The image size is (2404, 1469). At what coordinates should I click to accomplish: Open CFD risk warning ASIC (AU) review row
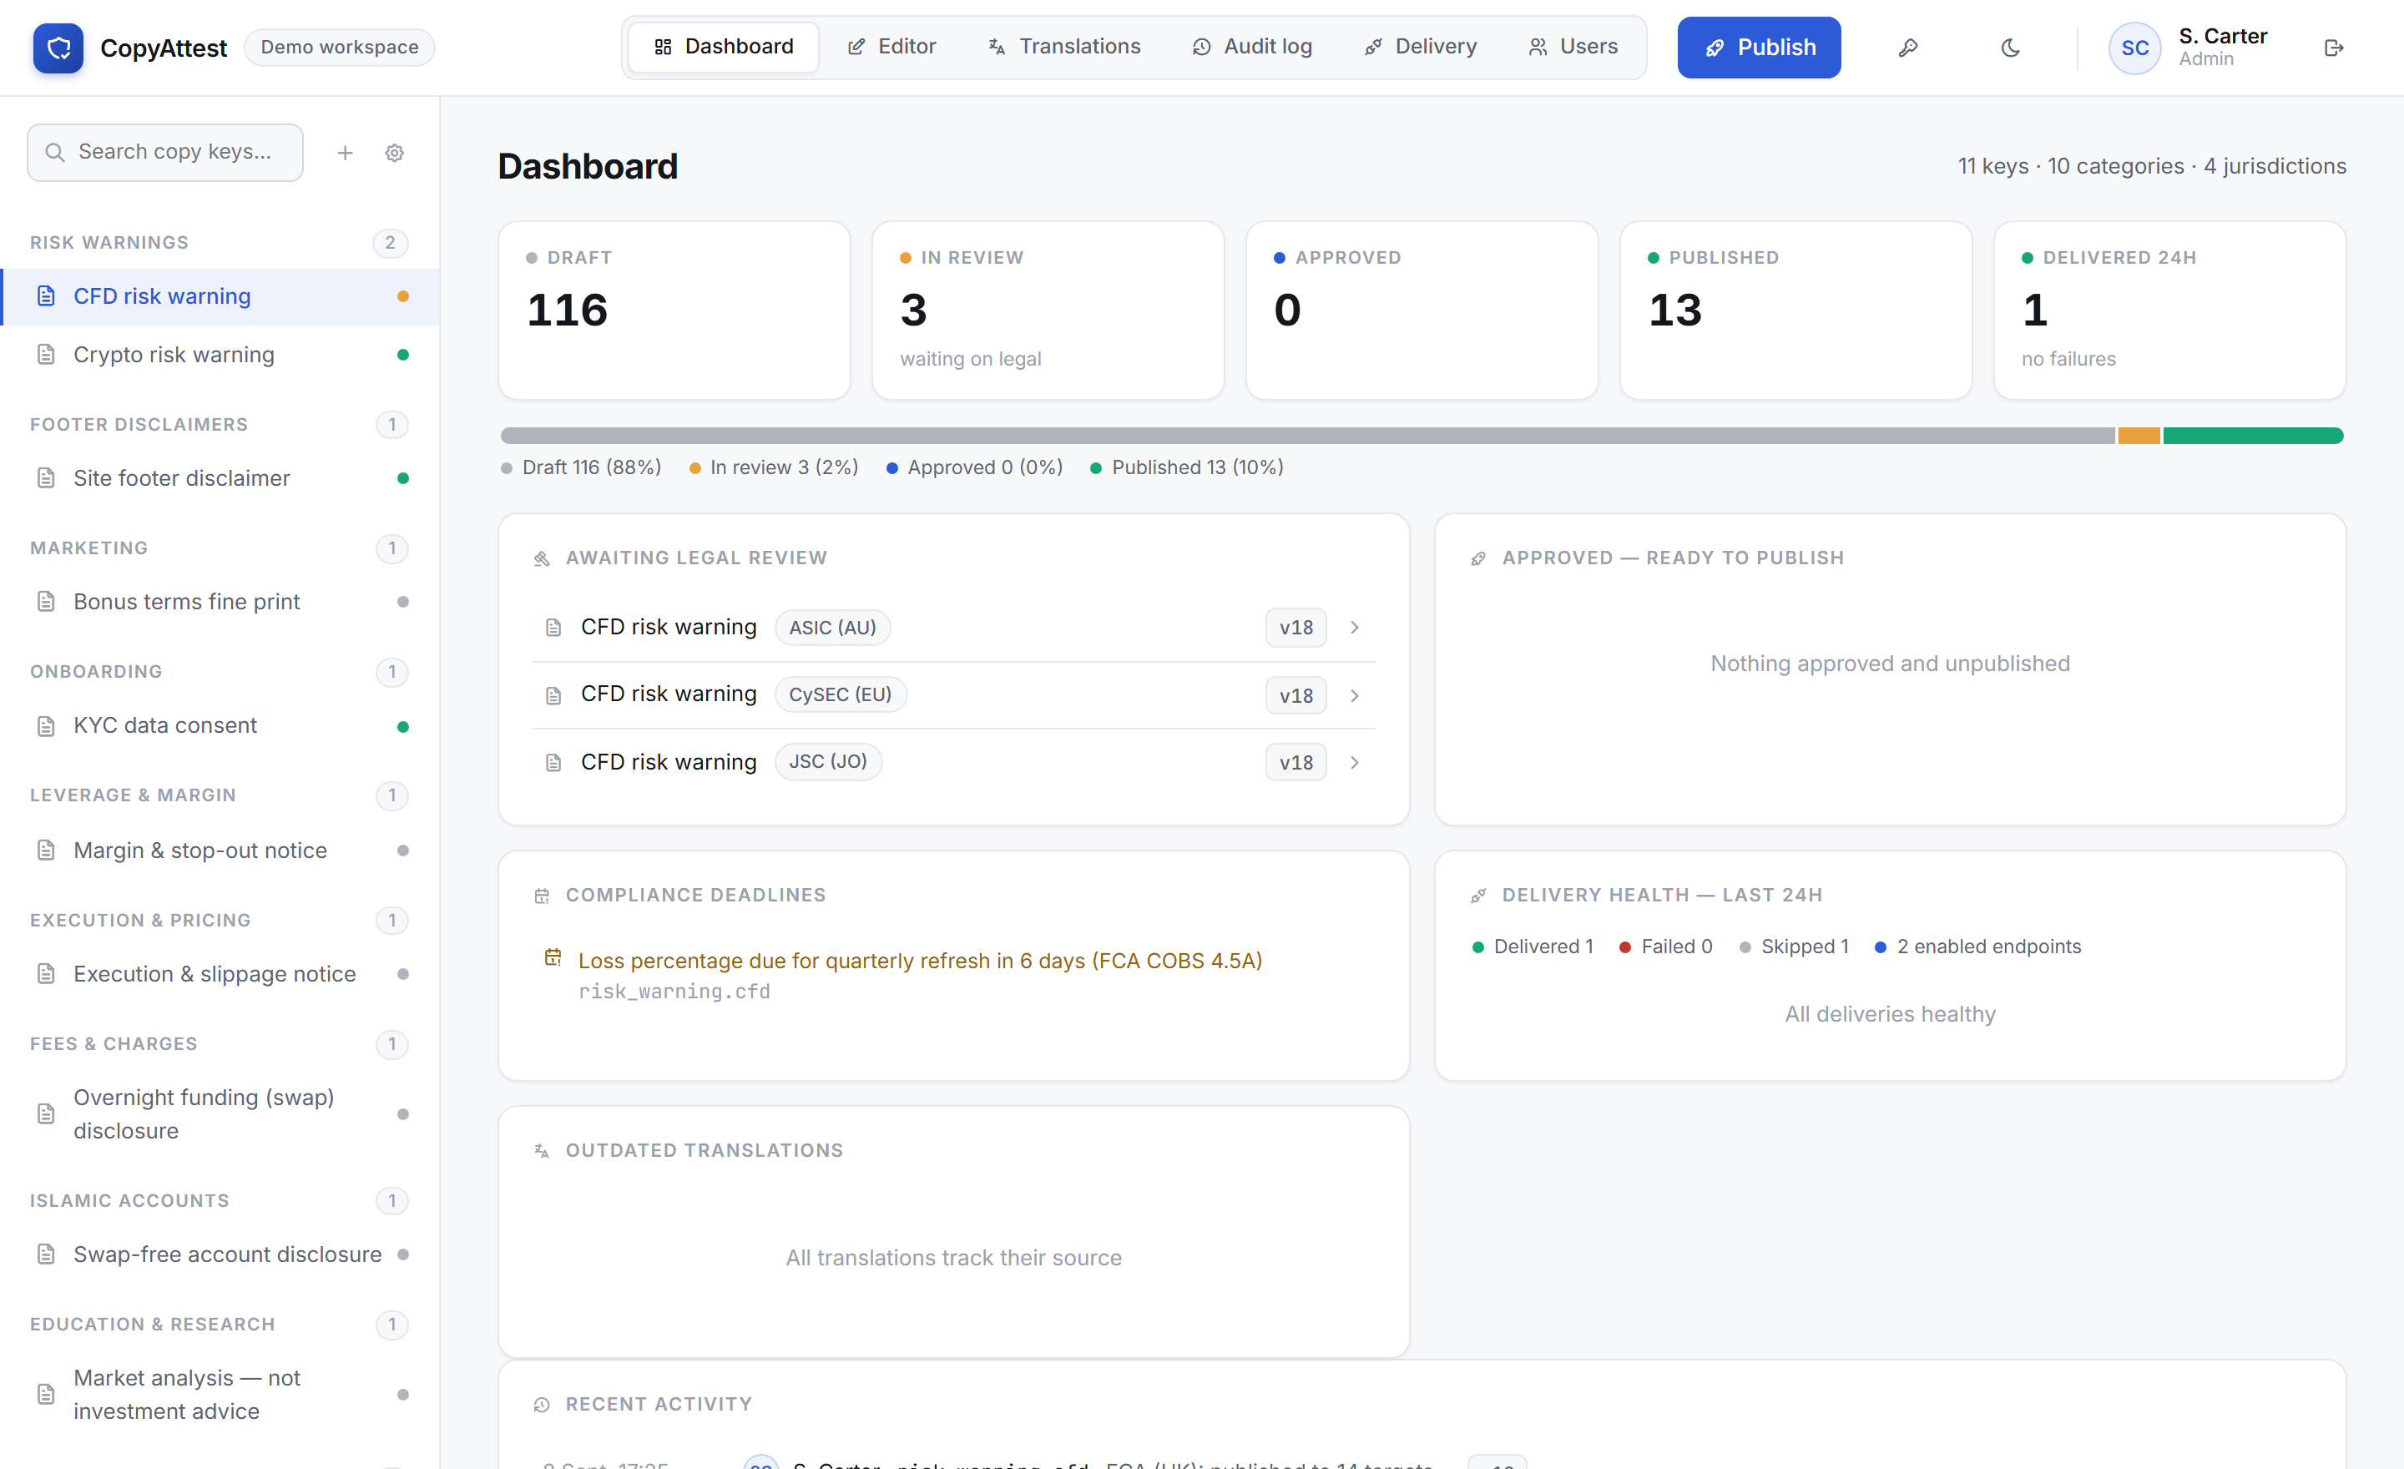(953, 627)
